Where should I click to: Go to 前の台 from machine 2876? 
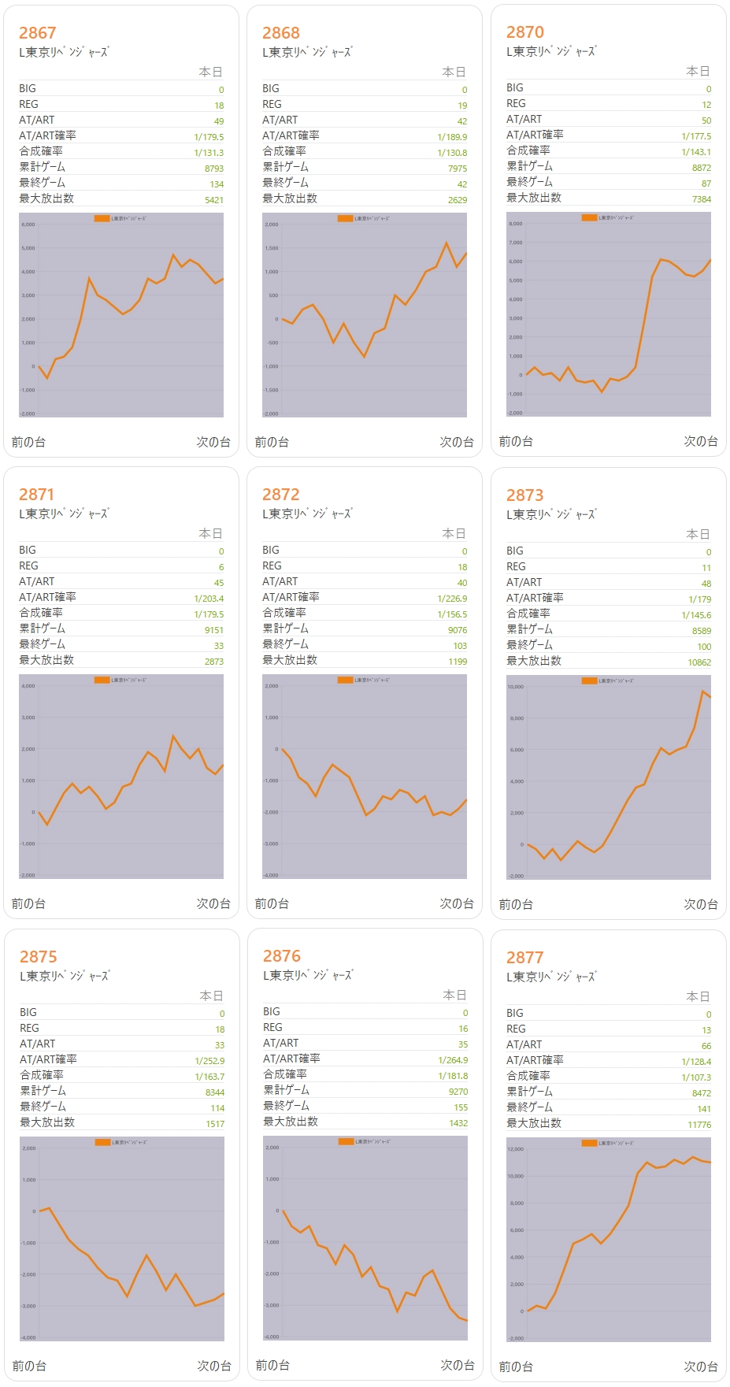pos(272,1365)
